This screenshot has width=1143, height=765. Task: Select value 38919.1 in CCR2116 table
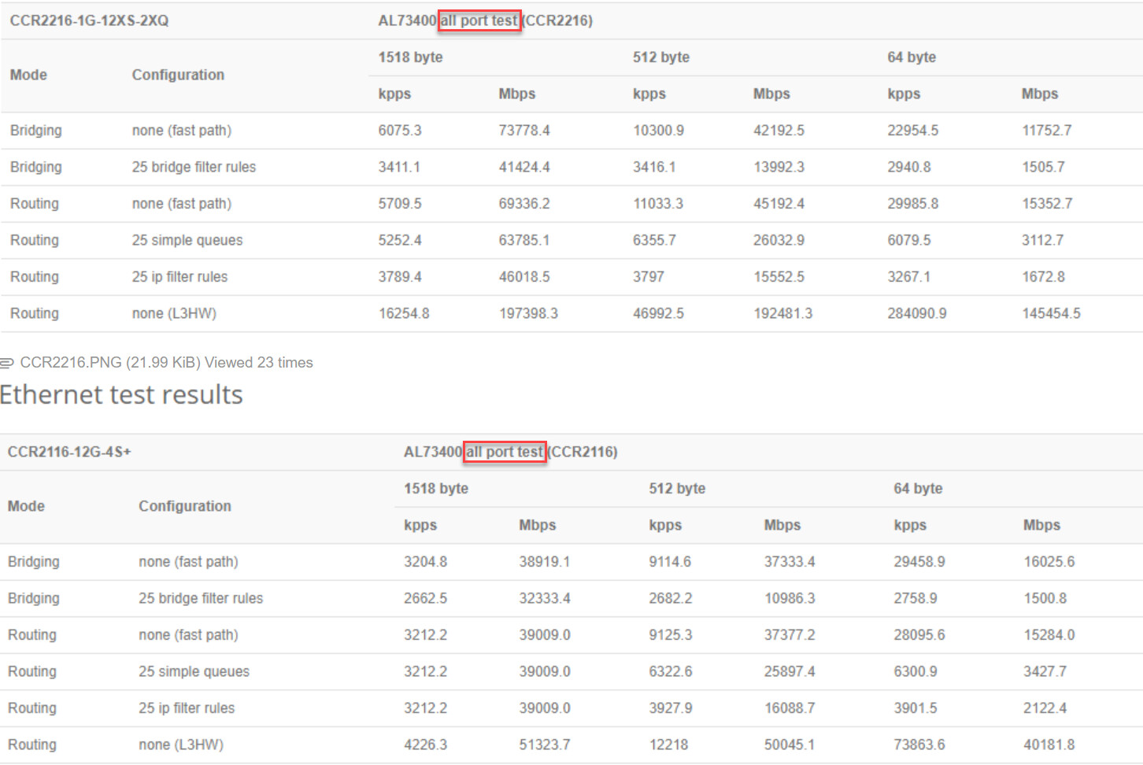[x=544, y=562]
